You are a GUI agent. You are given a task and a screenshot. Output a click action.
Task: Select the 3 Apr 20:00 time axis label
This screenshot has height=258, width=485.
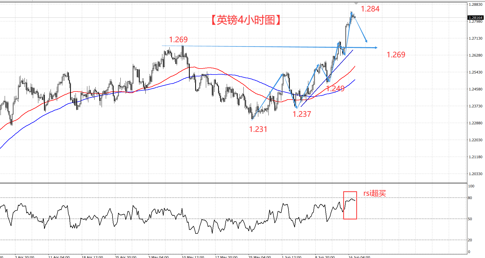coord(24,257)
